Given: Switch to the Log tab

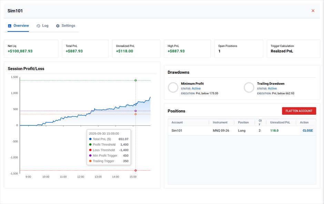Looking at the screenshot, I should pyautogui.click(x=42, y=26).
